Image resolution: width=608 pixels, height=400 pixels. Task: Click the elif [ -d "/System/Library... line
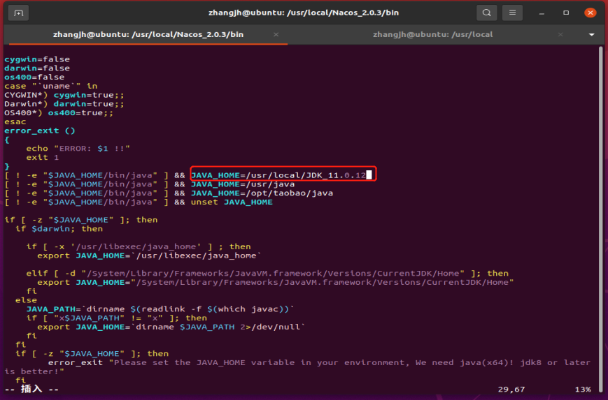click(267, 273)
